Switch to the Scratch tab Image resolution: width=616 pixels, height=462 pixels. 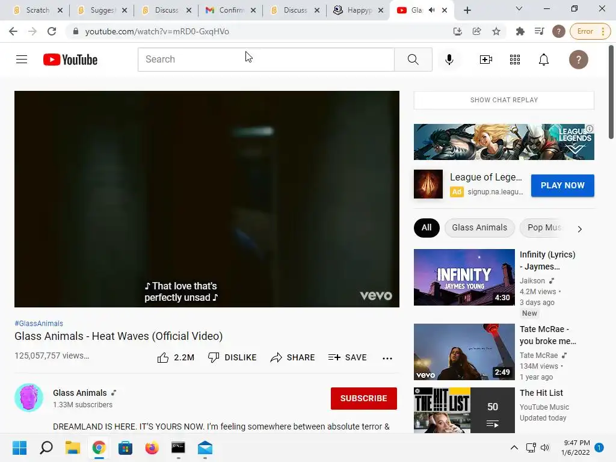tap(38, 10)
